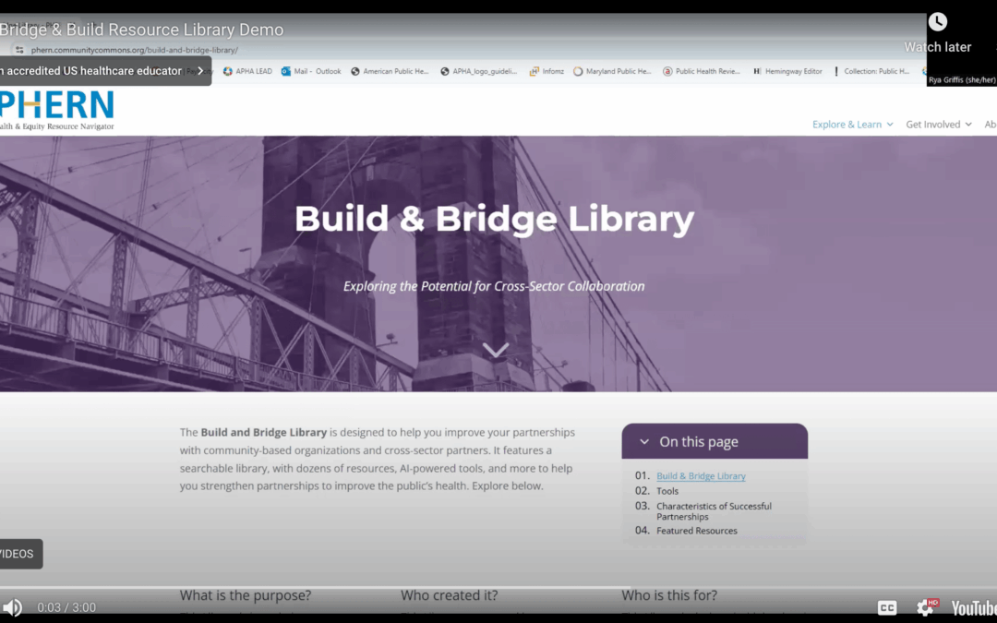This screenshot has width=997, height=623.
Task: Open the closed captions on the video
Action: tap(886, 607)
